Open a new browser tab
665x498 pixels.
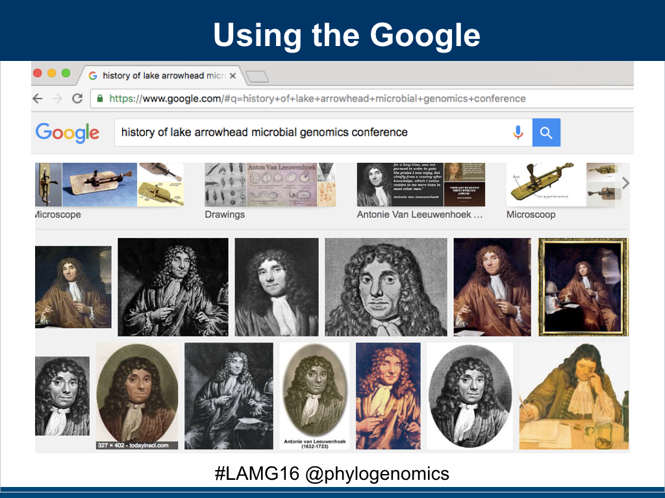pyautogui.click(x=257, y=77)
